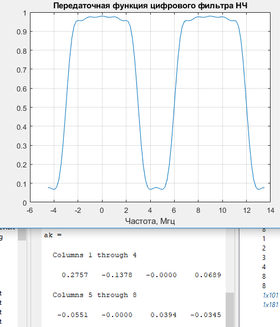280x327 pixels.
Task: Click the x-axis tick label 6
Action: pos(174,211)
